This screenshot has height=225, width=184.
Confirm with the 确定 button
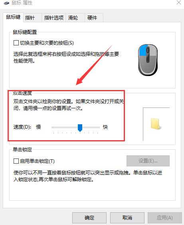89,218
